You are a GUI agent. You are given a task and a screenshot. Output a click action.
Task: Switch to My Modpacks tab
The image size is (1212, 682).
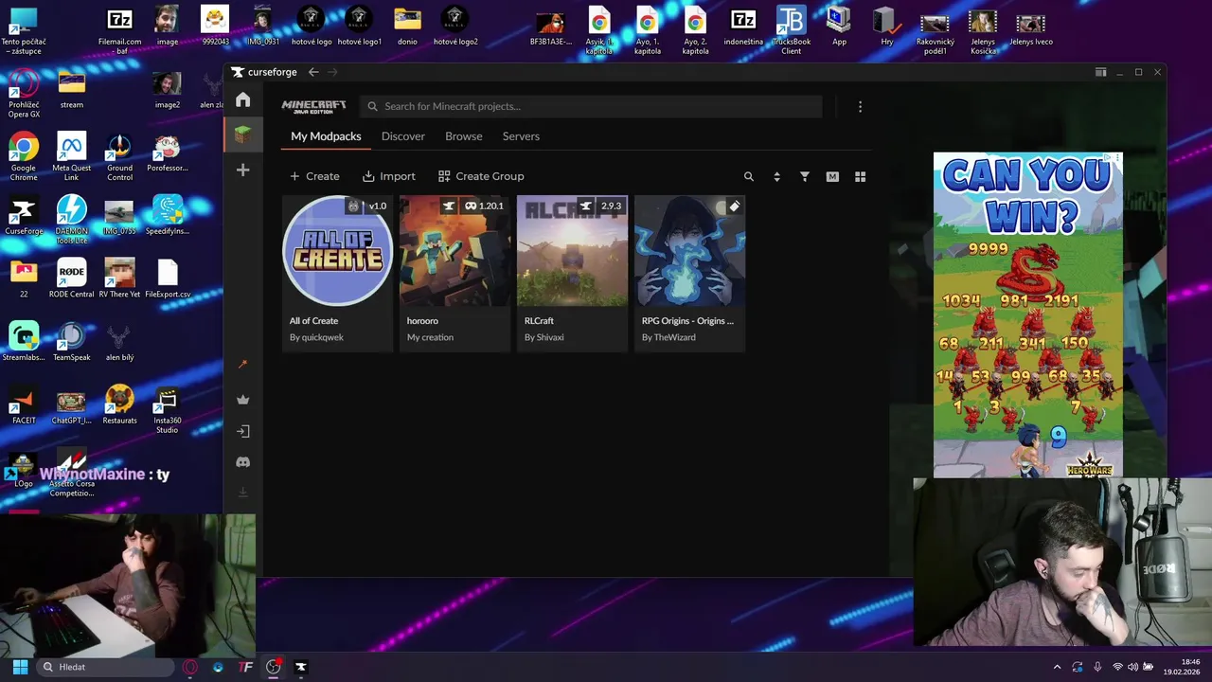[x=326, y=136]
